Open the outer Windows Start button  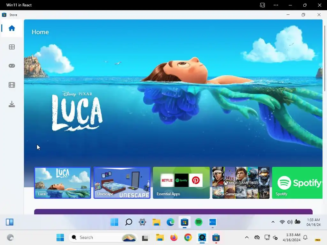60,237
